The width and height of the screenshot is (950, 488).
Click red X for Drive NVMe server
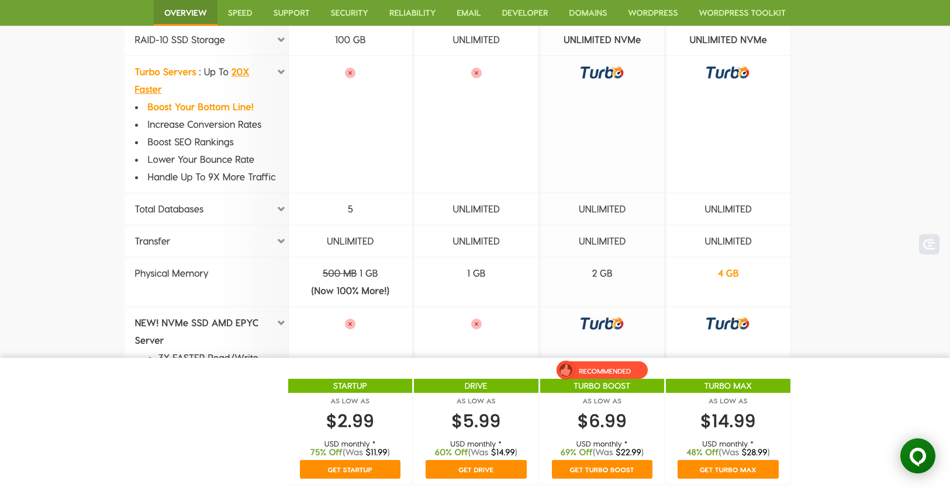[x=476, y=324]
